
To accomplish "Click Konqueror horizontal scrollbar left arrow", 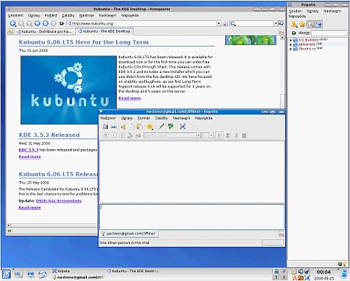I will click(9, 226).
